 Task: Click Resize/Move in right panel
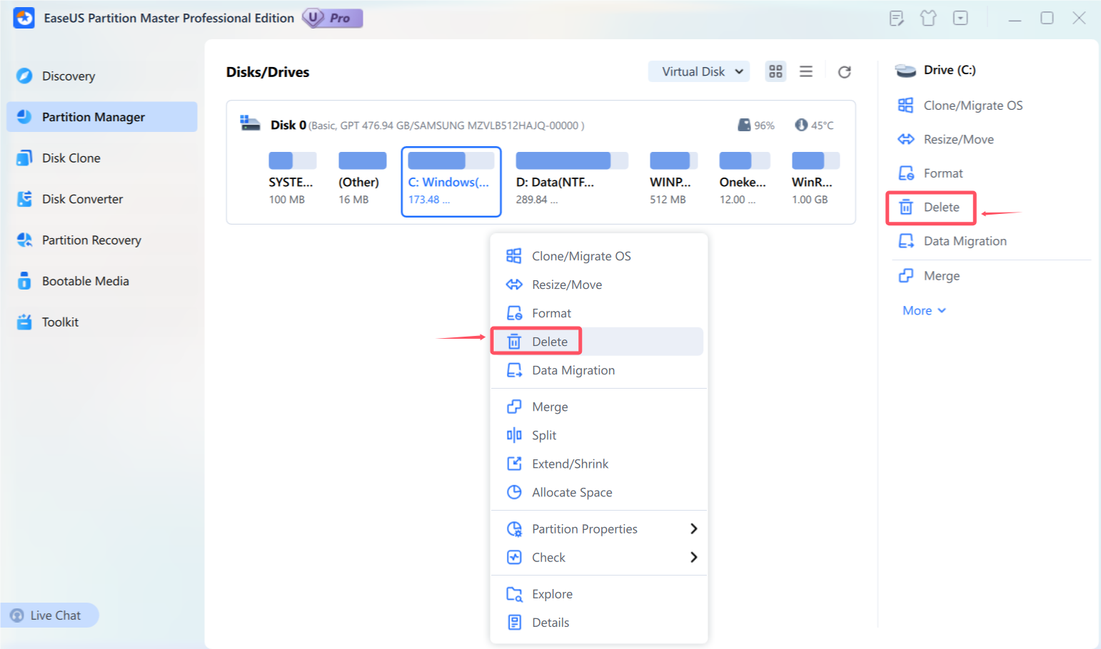[945, 139]
